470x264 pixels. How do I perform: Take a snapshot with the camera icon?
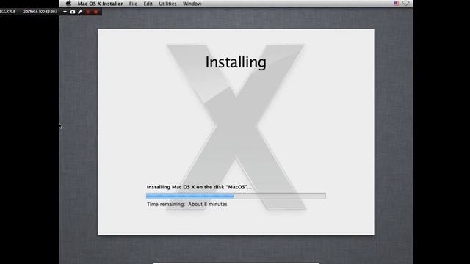[73, 12]
